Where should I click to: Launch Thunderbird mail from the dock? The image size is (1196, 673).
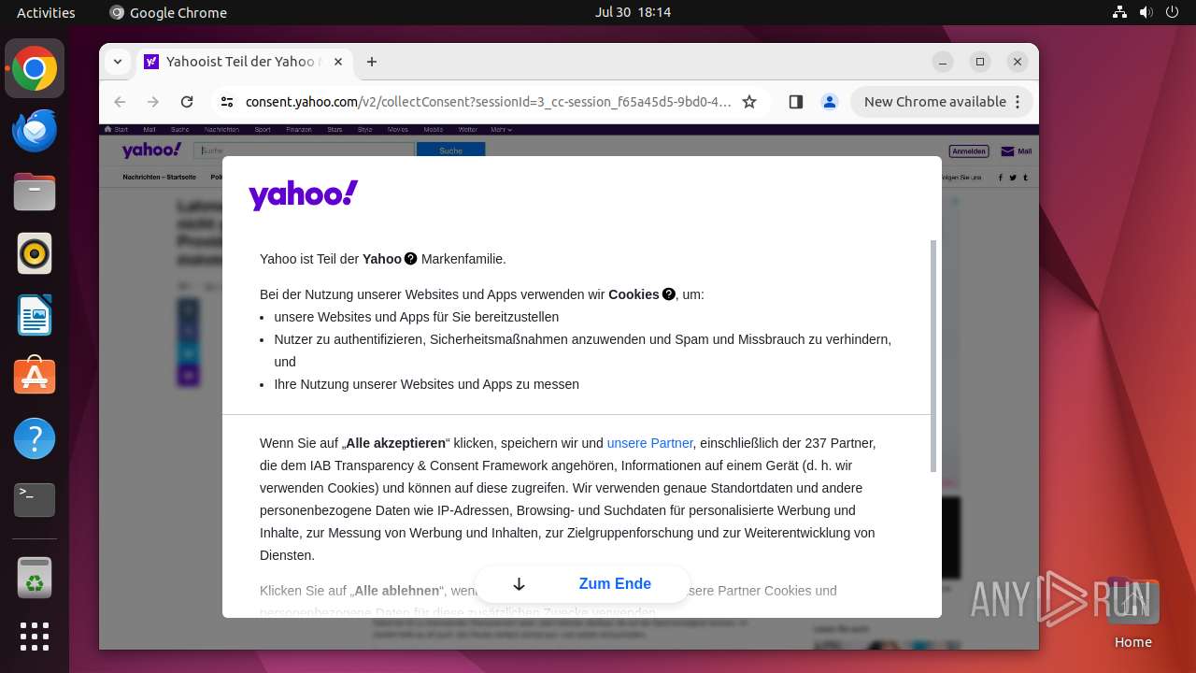[x=35, y=131]
